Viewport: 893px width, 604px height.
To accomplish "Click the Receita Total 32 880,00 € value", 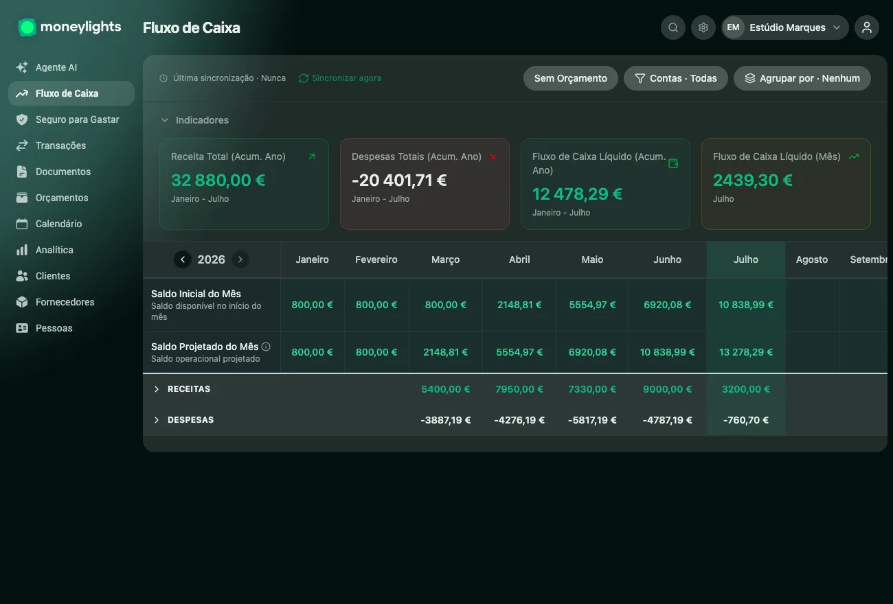I will tap(218, 181).
